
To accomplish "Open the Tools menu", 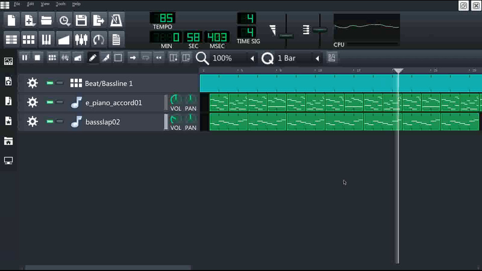I will coord(61,4).
